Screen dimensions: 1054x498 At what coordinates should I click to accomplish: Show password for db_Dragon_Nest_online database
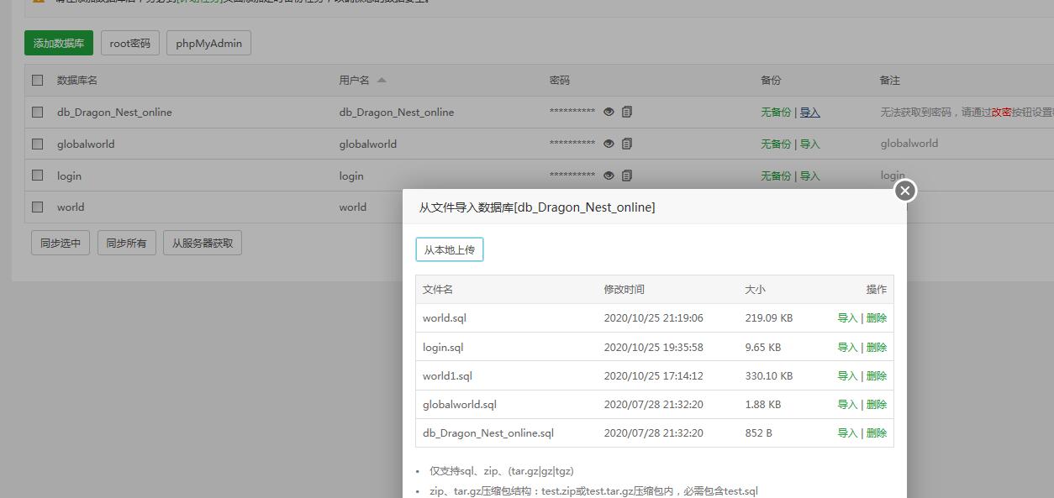click(609, 112)
